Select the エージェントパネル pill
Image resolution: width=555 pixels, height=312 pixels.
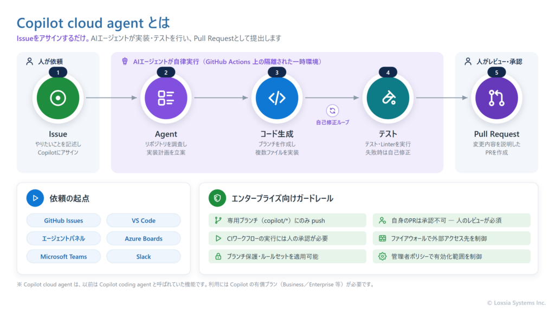(x=63, y=238)
